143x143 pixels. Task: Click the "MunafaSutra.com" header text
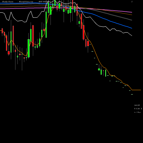[26, 2]
